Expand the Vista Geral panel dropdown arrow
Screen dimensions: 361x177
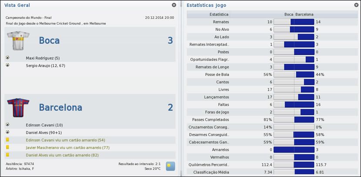tap(174, 5)
